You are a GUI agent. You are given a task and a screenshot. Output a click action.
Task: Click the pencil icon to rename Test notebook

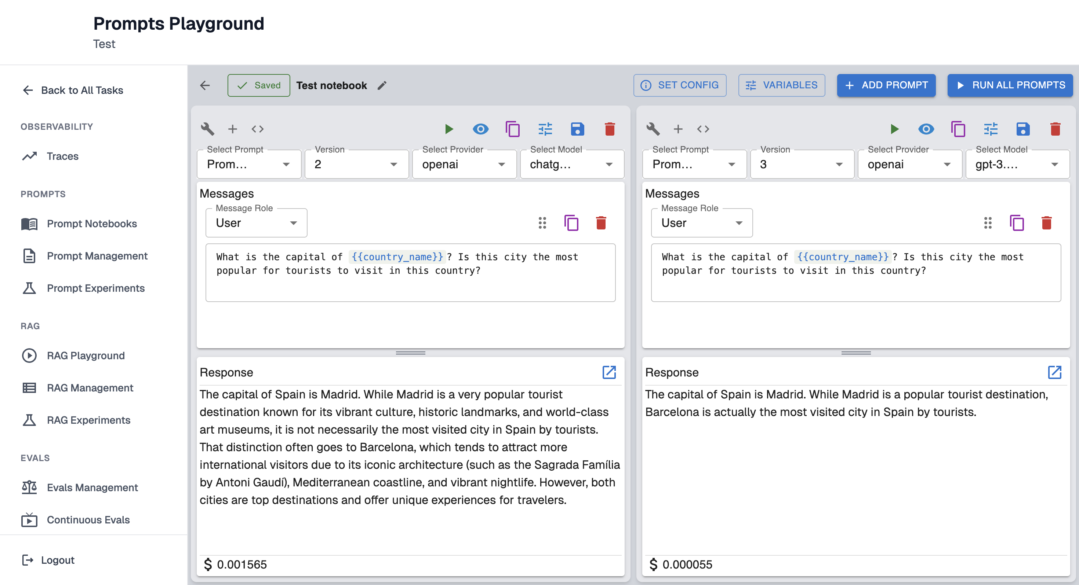(382, 85)
